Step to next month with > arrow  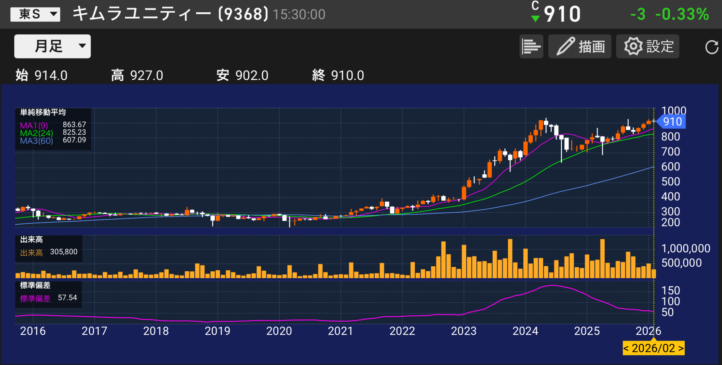tap(681, 348)
